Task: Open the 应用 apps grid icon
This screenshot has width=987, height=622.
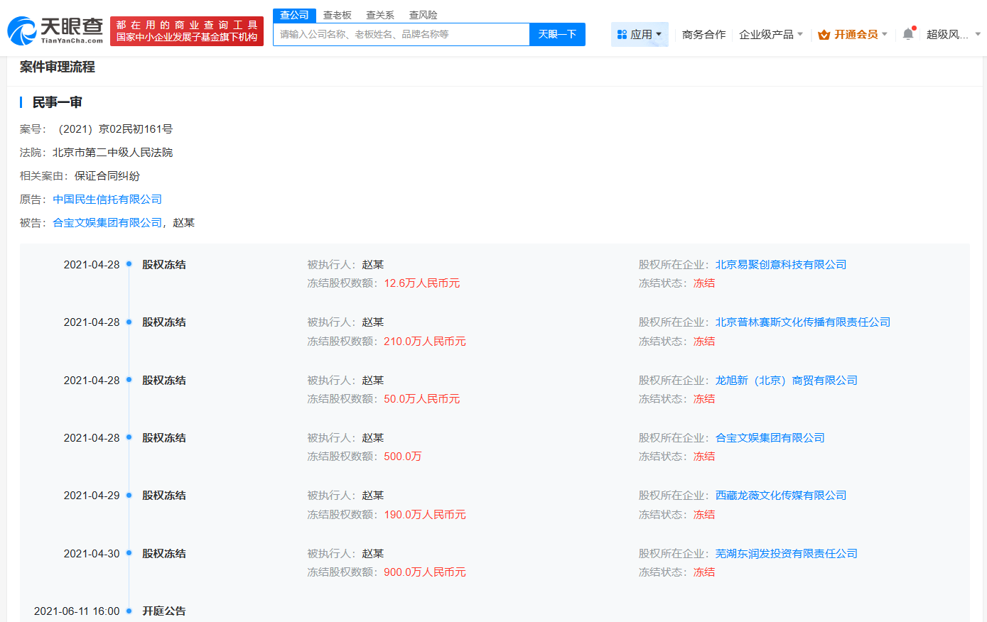Action: tap(621, 34)
